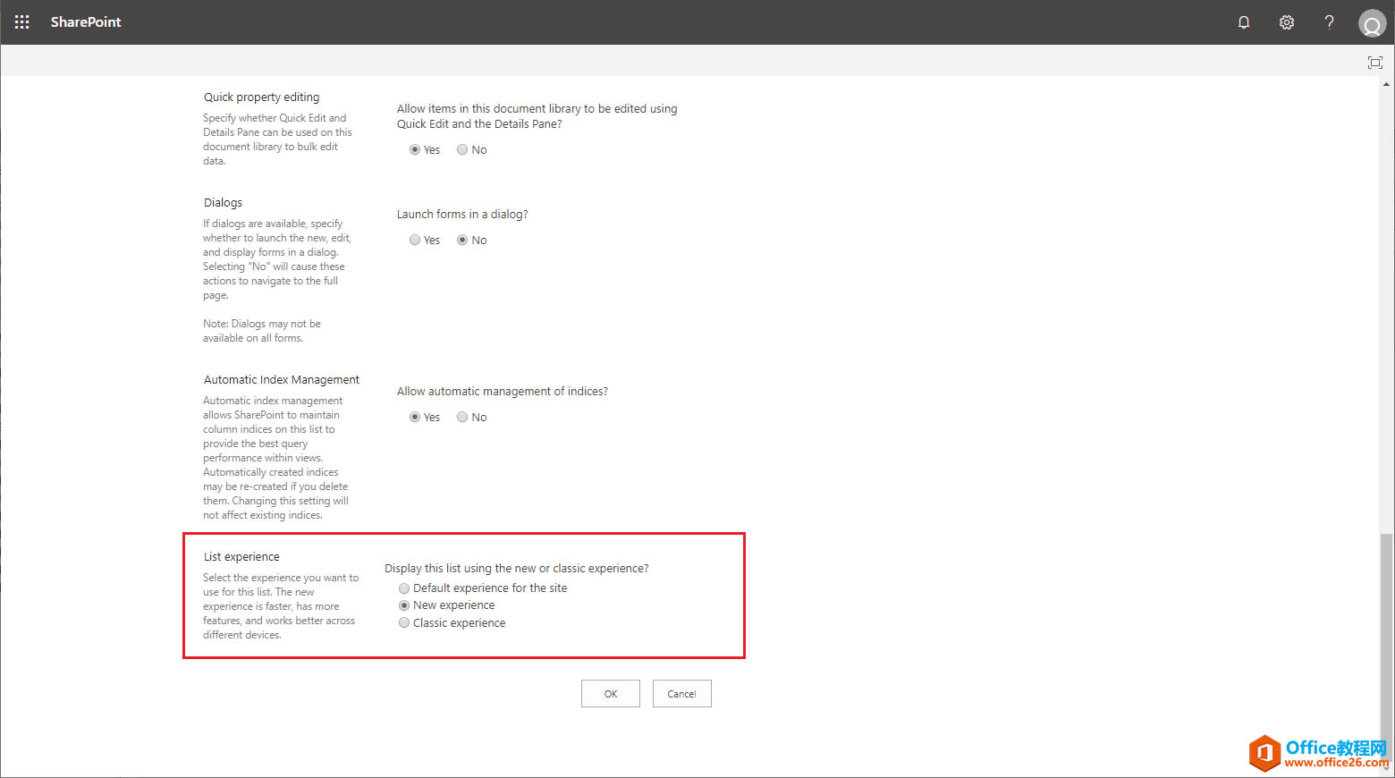Select Yes for Quick Edit and Details Pane
The height and width of the screenshot is (778, 1395).
[x=415, y=149]
